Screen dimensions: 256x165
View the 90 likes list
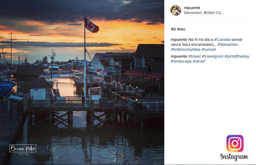[178, 29]
